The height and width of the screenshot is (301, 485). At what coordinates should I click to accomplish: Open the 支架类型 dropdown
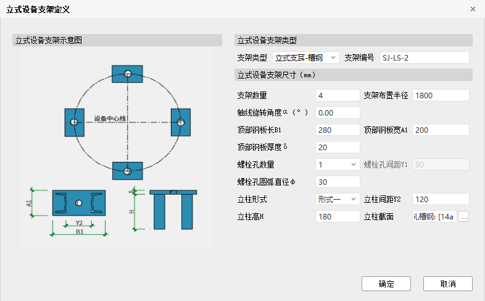(305, 57)
